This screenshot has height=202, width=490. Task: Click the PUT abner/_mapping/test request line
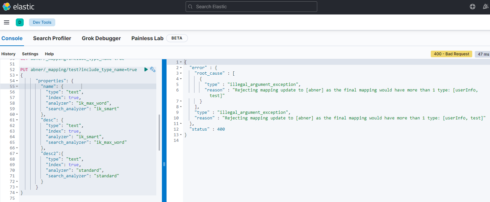79,70
